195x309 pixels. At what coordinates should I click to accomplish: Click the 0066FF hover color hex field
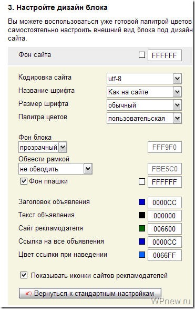point(165,255)
